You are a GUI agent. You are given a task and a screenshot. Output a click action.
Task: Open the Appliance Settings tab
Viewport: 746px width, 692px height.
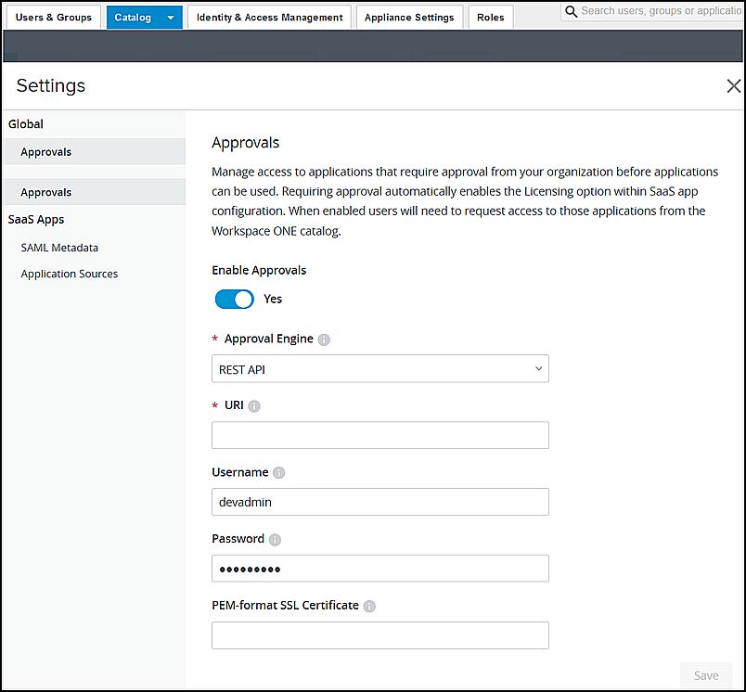point(409,17)
